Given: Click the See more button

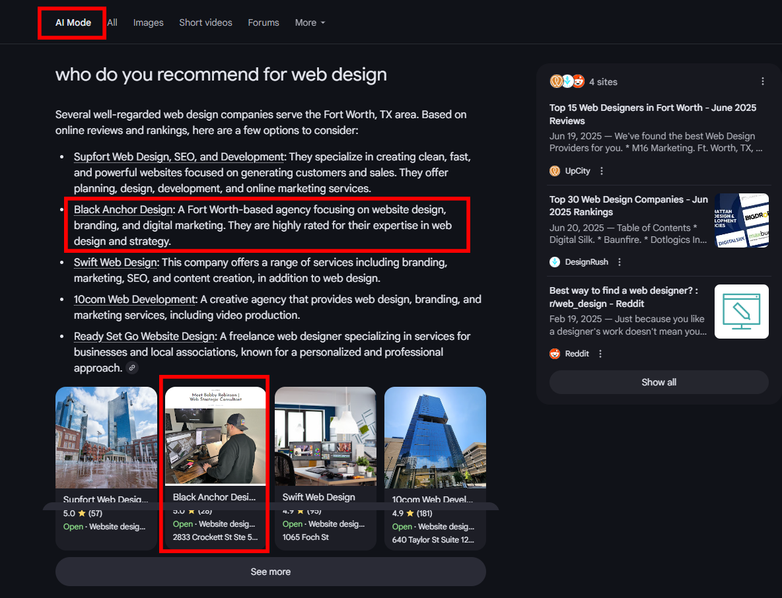Looking at the screenshot, I should (270, 572).
